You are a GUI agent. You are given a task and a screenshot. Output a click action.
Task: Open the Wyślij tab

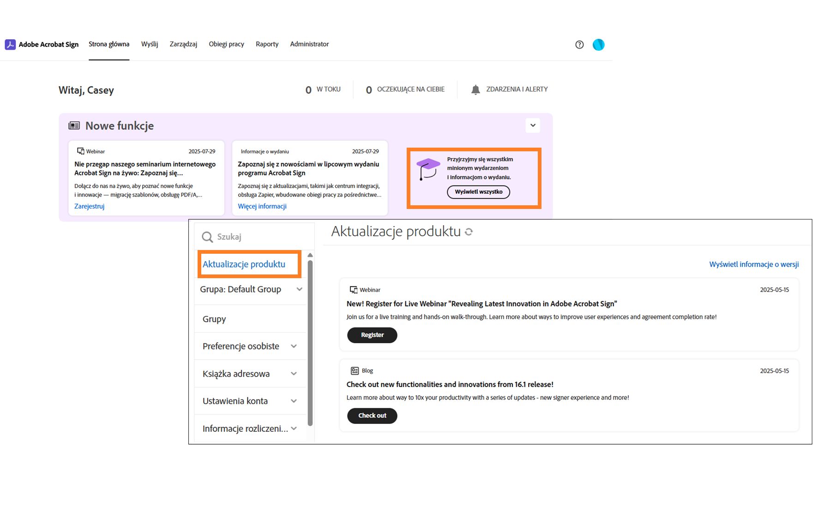pos(150,44)
